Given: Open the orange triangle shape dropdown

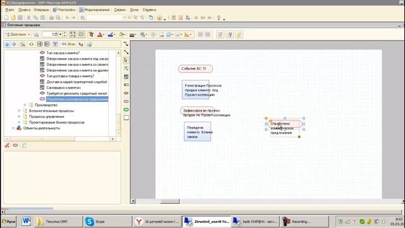Looking at the screenshot, I should pos(188,34).
